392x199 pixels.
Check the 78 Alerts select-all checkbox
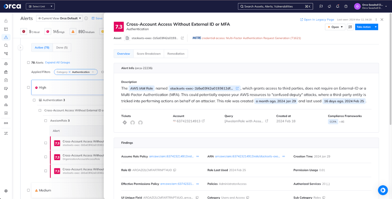coord(28,62)
